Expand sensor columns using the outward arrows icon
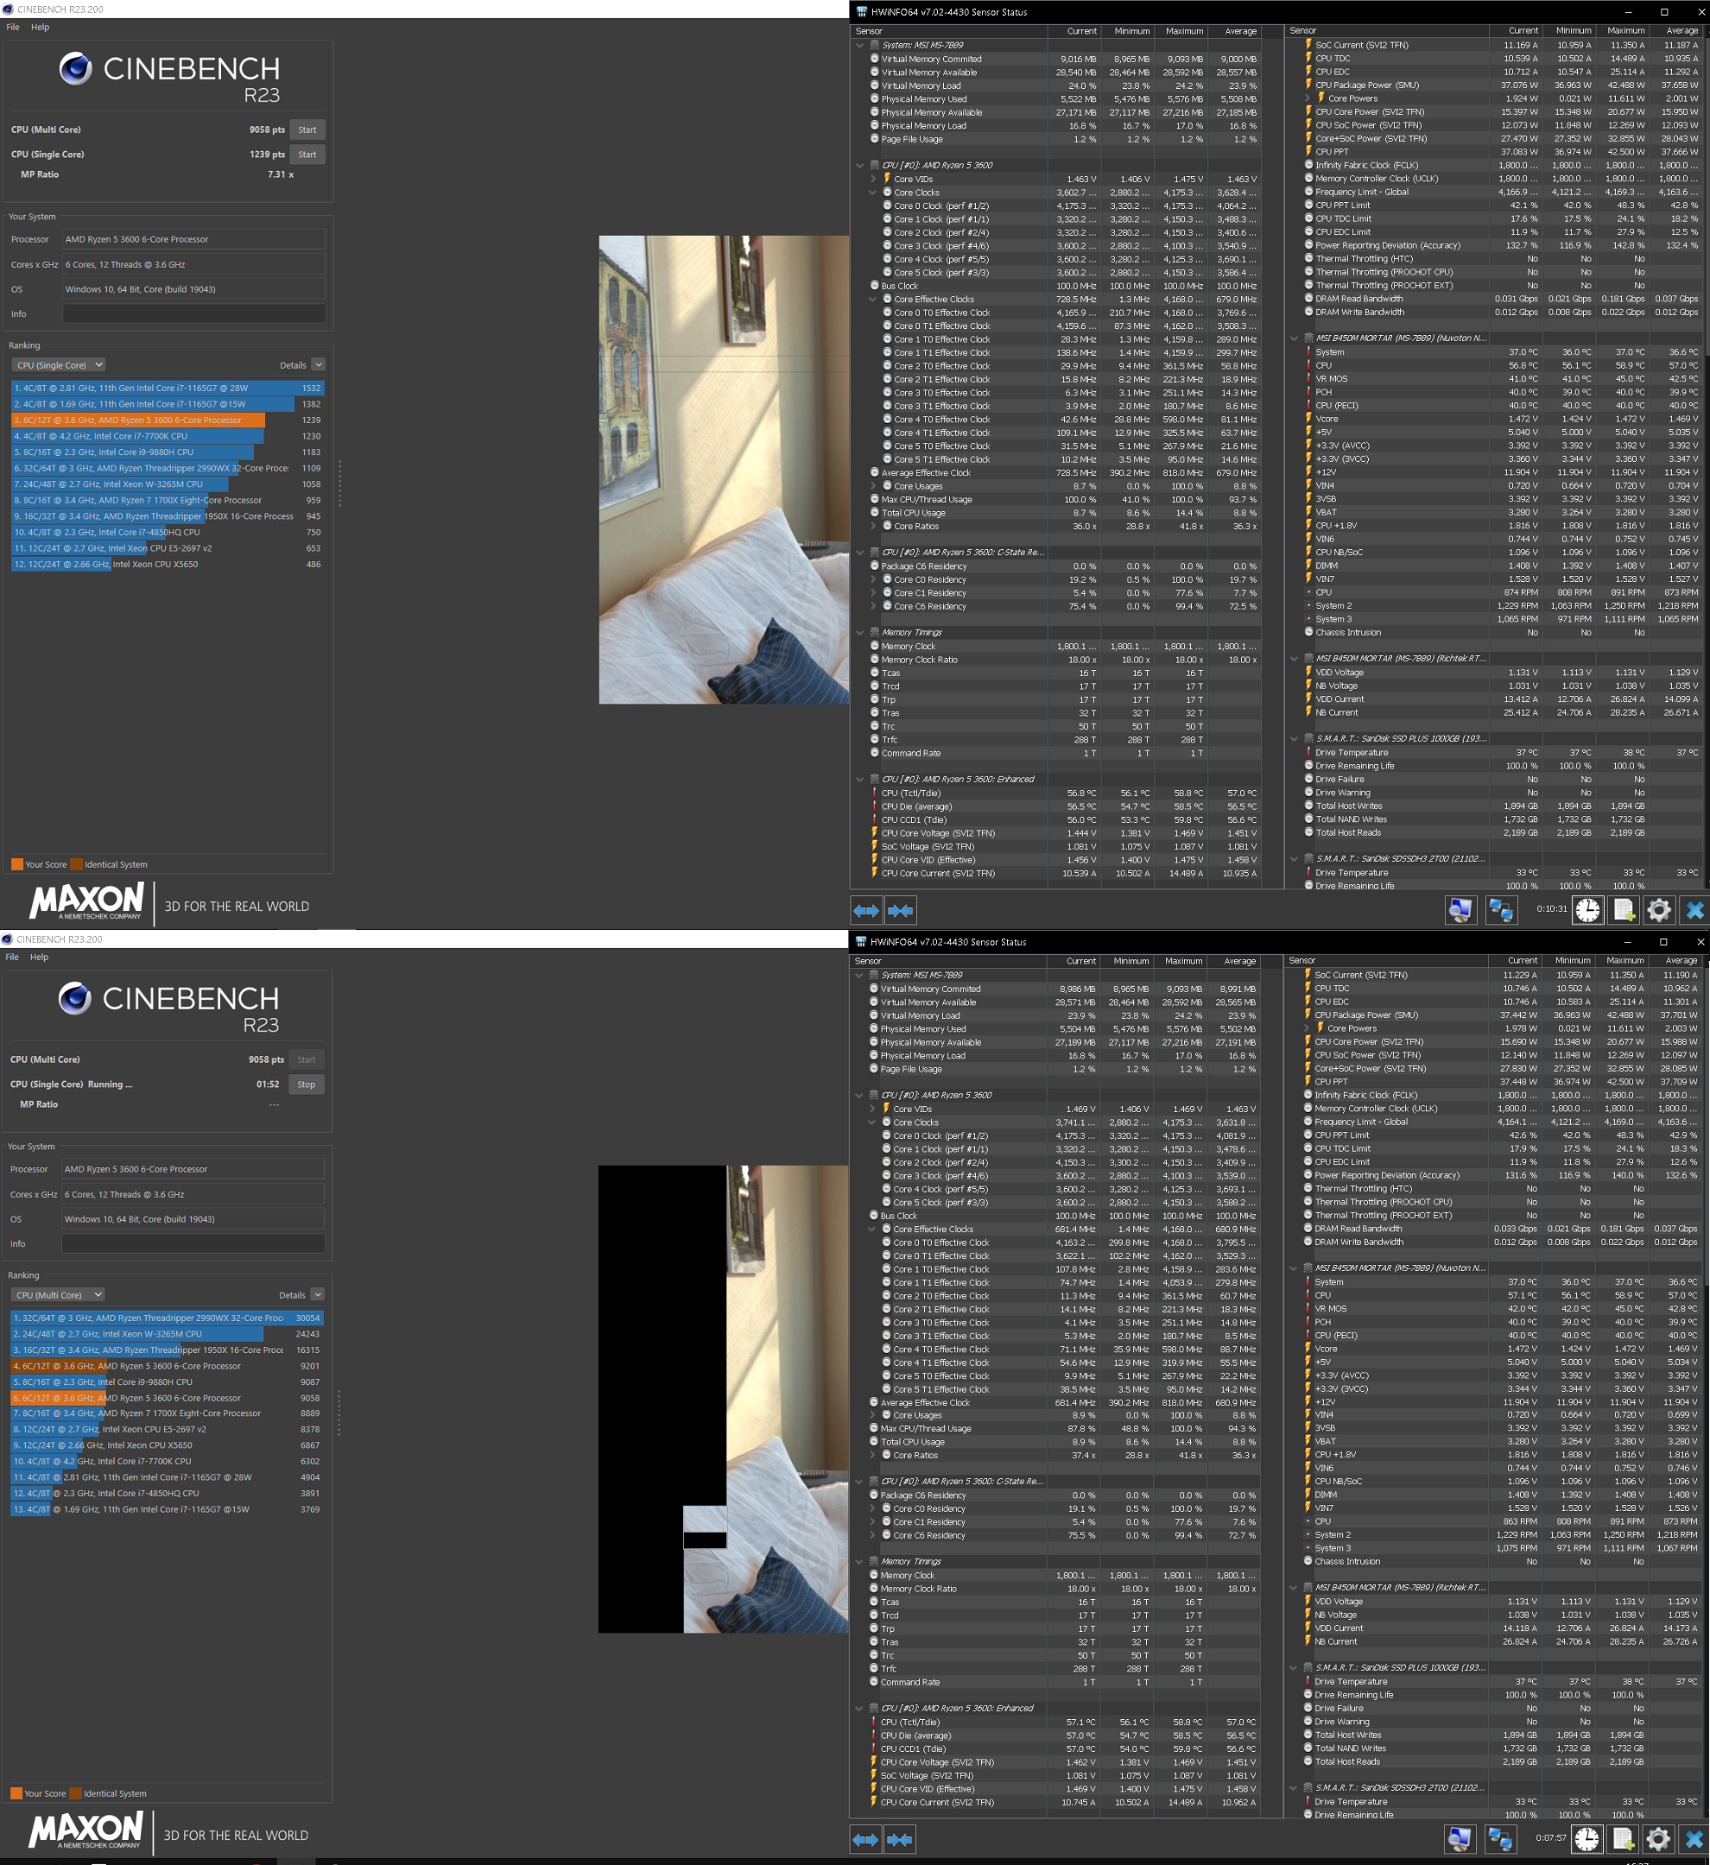 tap(866, 910)
